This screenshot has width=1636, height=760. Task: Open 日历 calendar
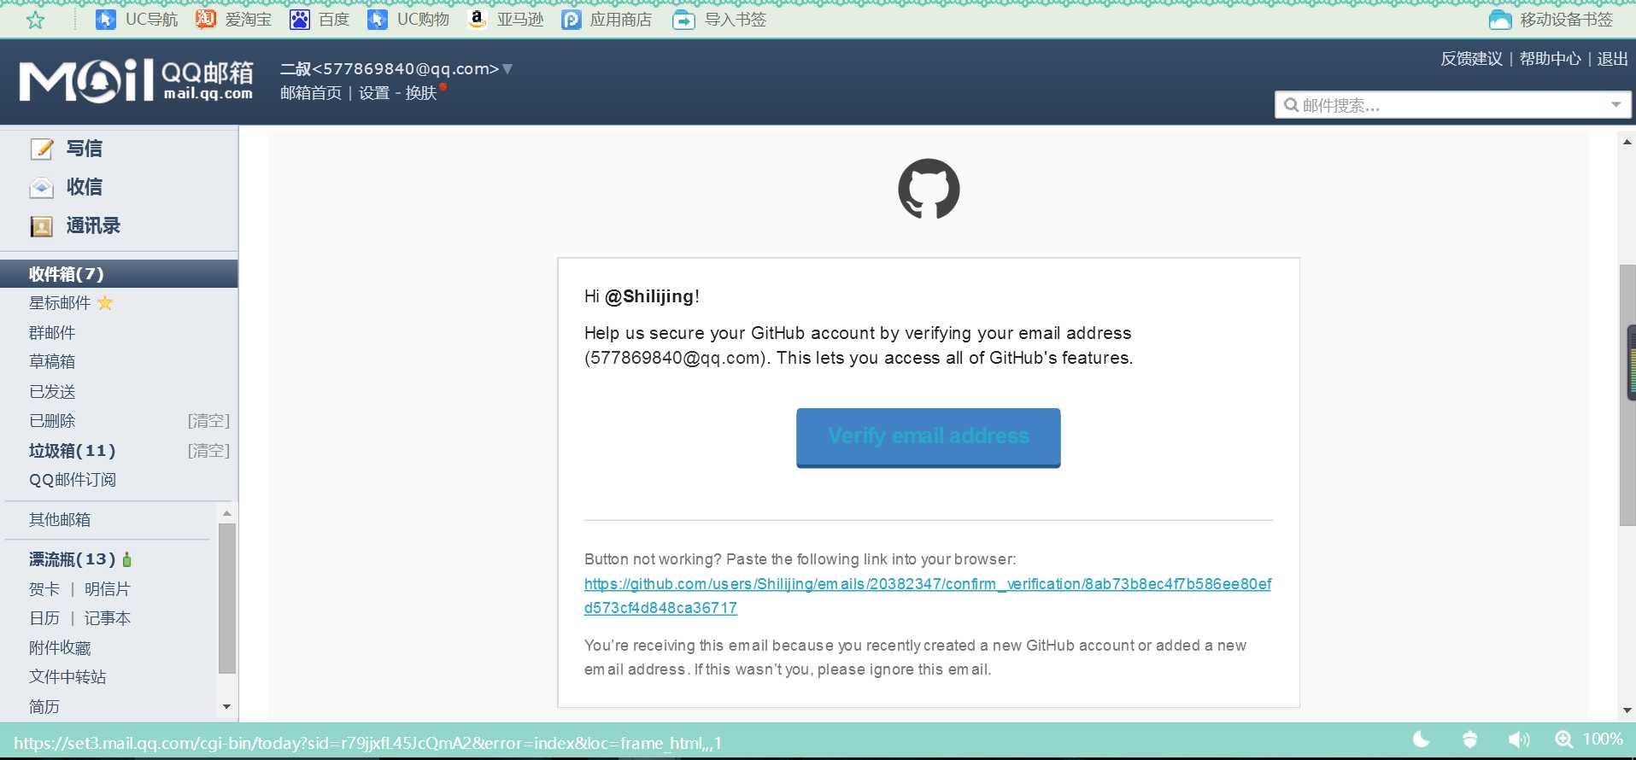click(44, 618)
